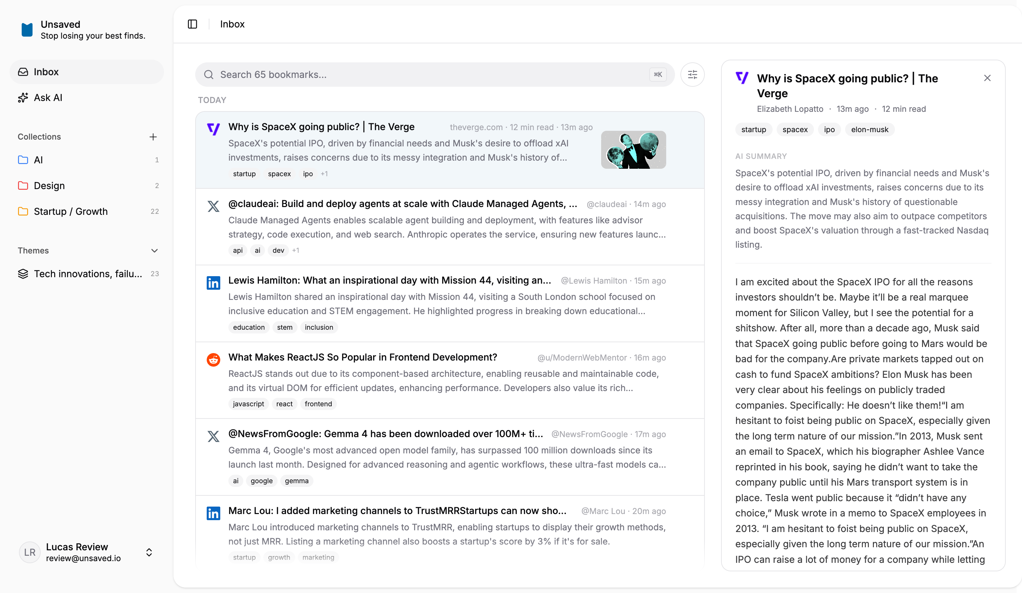Click the LR avatar
Viewport: 1022px width, 593px height.
(x=29, y=552)
